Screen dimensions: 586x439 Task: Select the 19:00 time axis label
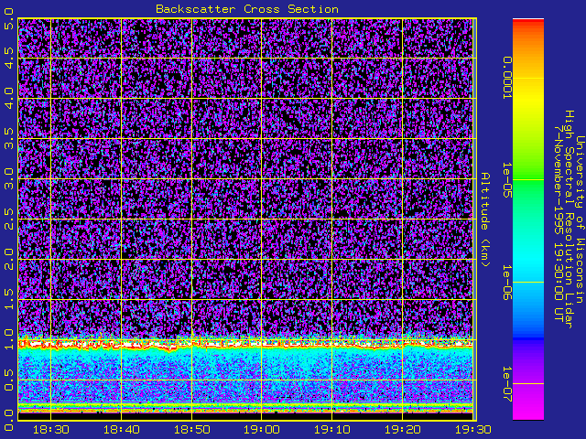262,430
